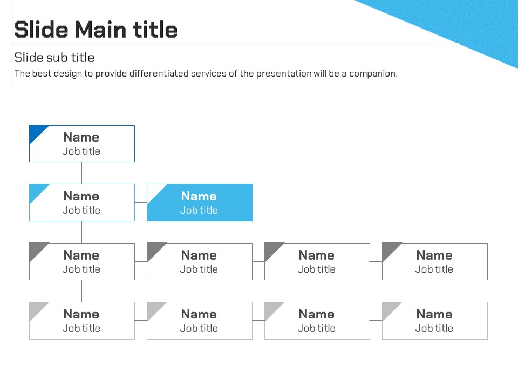
Task: Select the first box in the dark gray row
Action: click(81, 262)
